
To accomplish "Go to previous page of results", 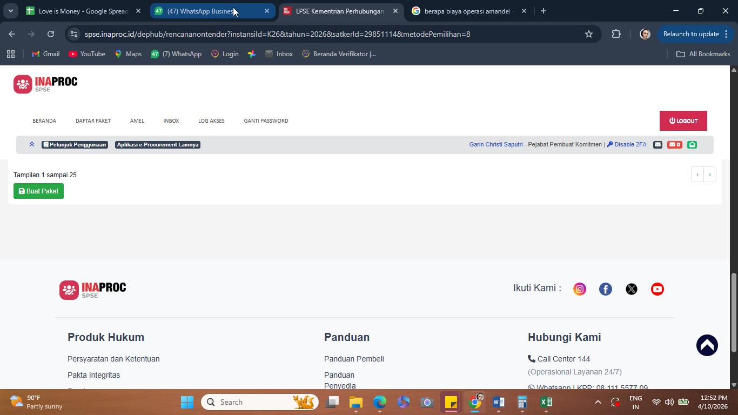I will click(x=697, y=175).
